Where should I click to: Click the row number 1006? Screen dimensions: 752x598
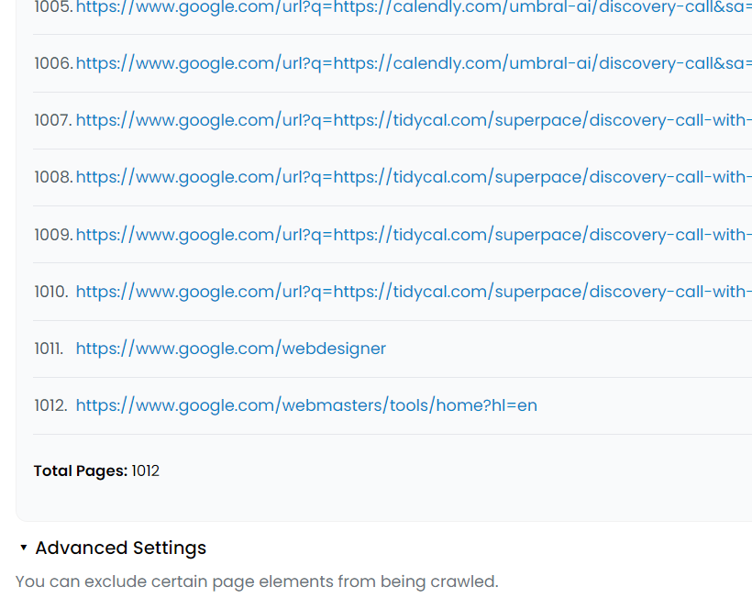[53, 63]
